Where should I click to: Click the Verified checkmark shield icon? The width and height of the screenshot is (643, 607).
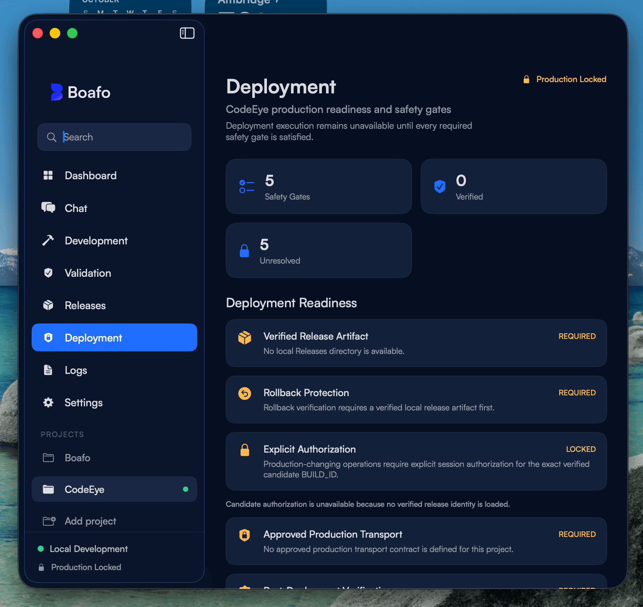coord(440,186)
